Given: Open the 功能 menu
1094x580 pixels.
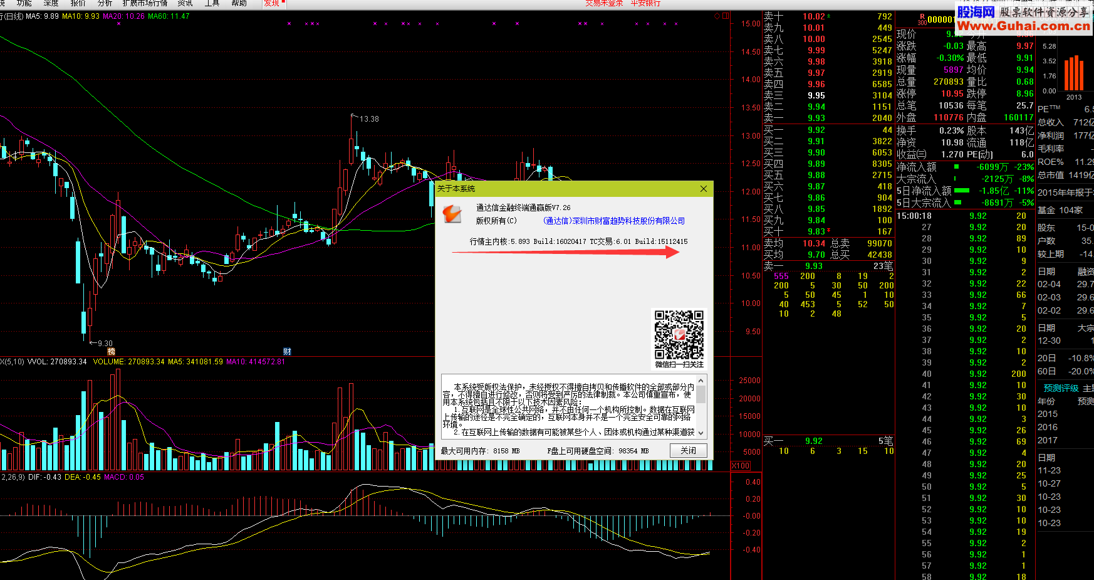Looking at the screenshot, I should pyautogui.click(x=24, y=3).
